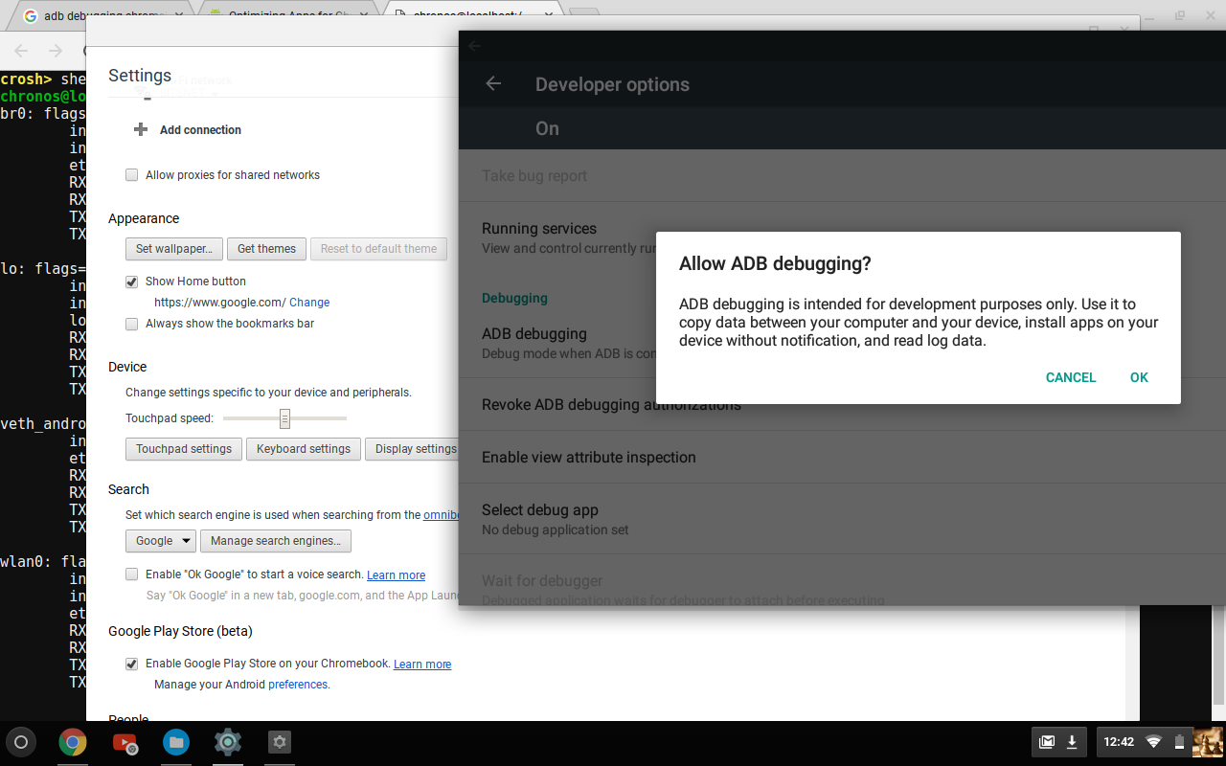
Task: Click OK in the ADB debugging dialog
Action: [x=1139, y=377]
